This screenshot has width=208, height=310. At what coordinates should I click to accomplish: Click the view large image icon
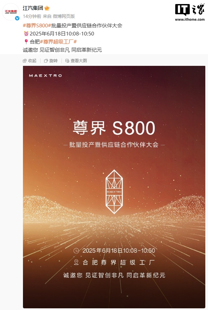67,61
